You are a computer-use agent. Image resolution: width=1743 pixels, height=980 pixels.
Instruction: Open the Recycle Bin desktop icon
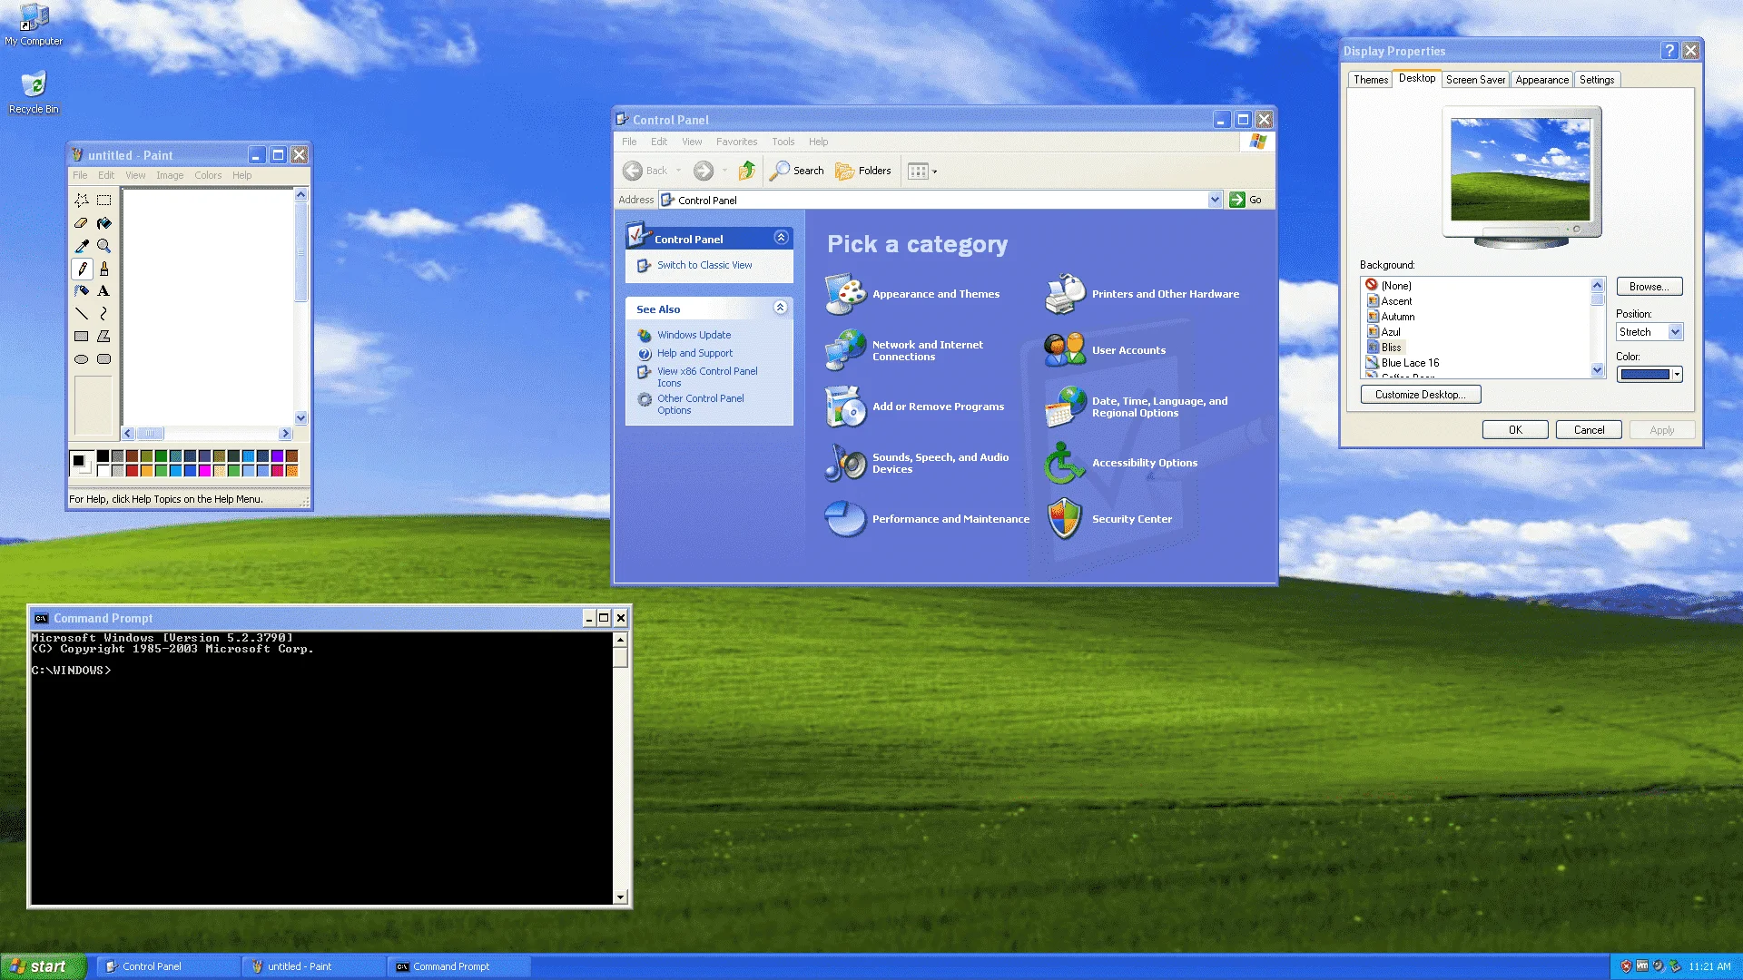pyautogui.click(x=34, y=92)
